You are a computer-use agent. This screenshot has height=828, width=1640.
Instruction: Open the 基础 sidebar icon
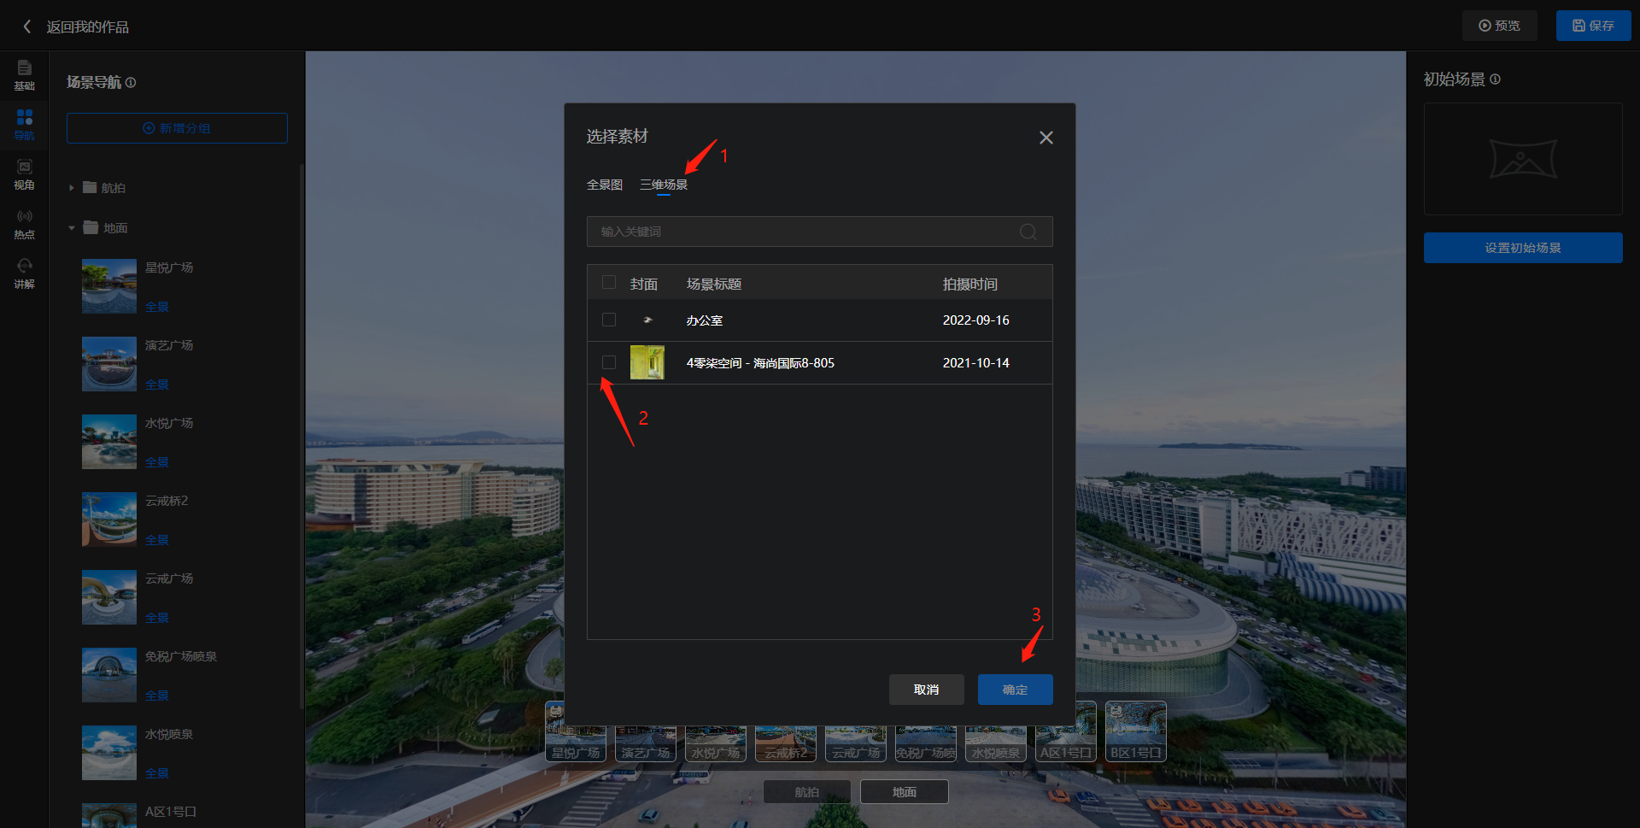[24, 74]
